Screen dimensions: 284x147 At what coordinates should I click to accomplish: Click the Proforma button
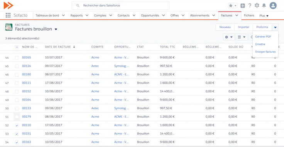pos(262,27)
